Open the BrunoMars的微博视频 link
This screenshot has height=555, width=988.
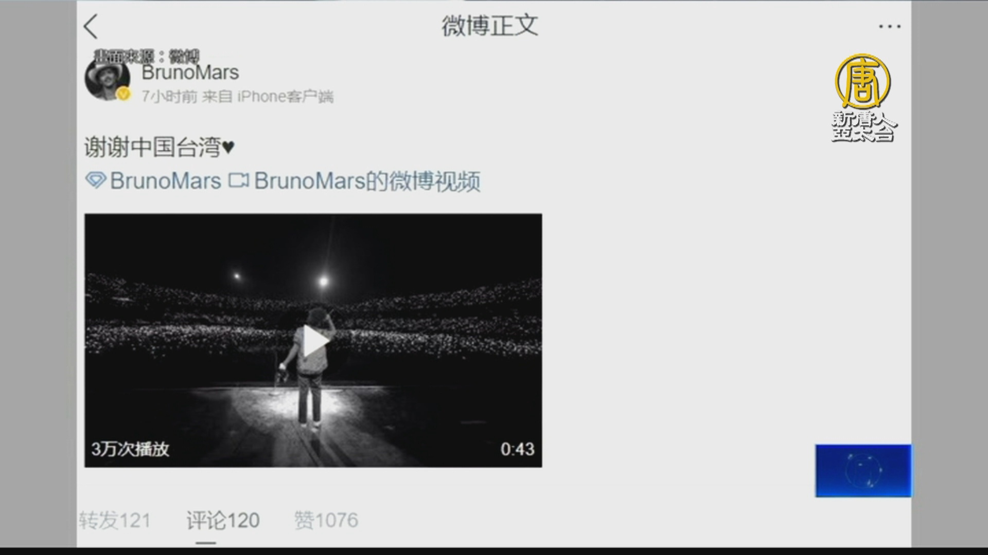click(x=367, y=181)
